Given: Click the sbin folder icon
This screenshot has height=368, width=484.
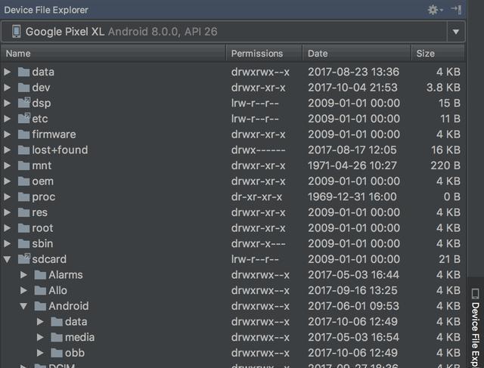Looking at the screenshot, I should point(23,243).
